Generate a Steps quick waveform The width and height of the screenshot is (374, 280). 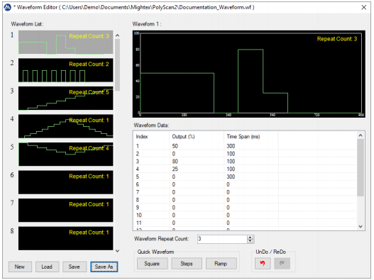pos(187,264)
